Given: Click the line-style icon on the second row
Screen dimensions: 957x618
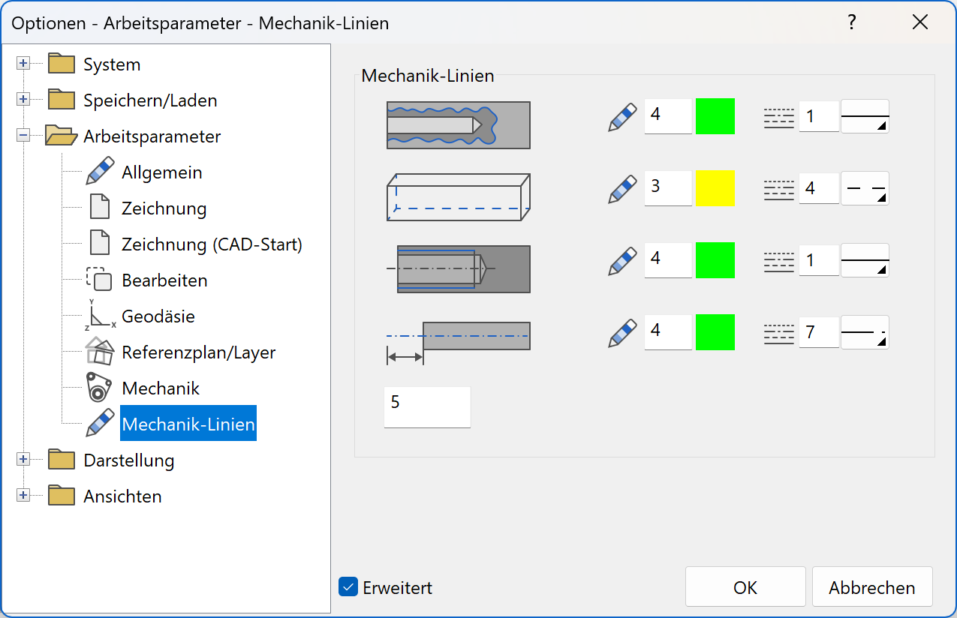Looking at the screenshot, I should pos(778,188).
